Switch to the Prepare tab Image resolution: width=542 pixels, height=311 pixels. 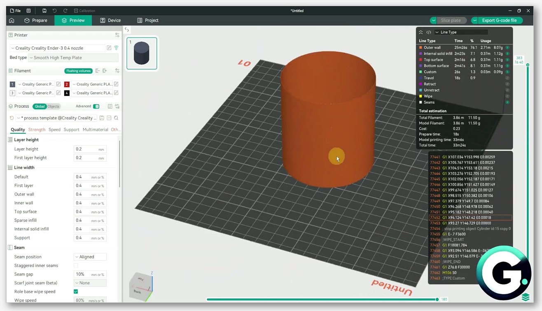pos(36,20)
